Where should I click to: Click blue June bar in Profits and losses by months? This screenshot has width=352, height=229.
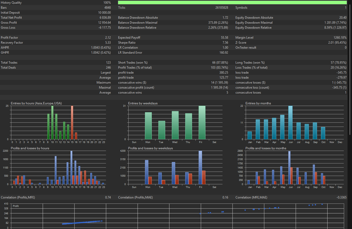289,167
